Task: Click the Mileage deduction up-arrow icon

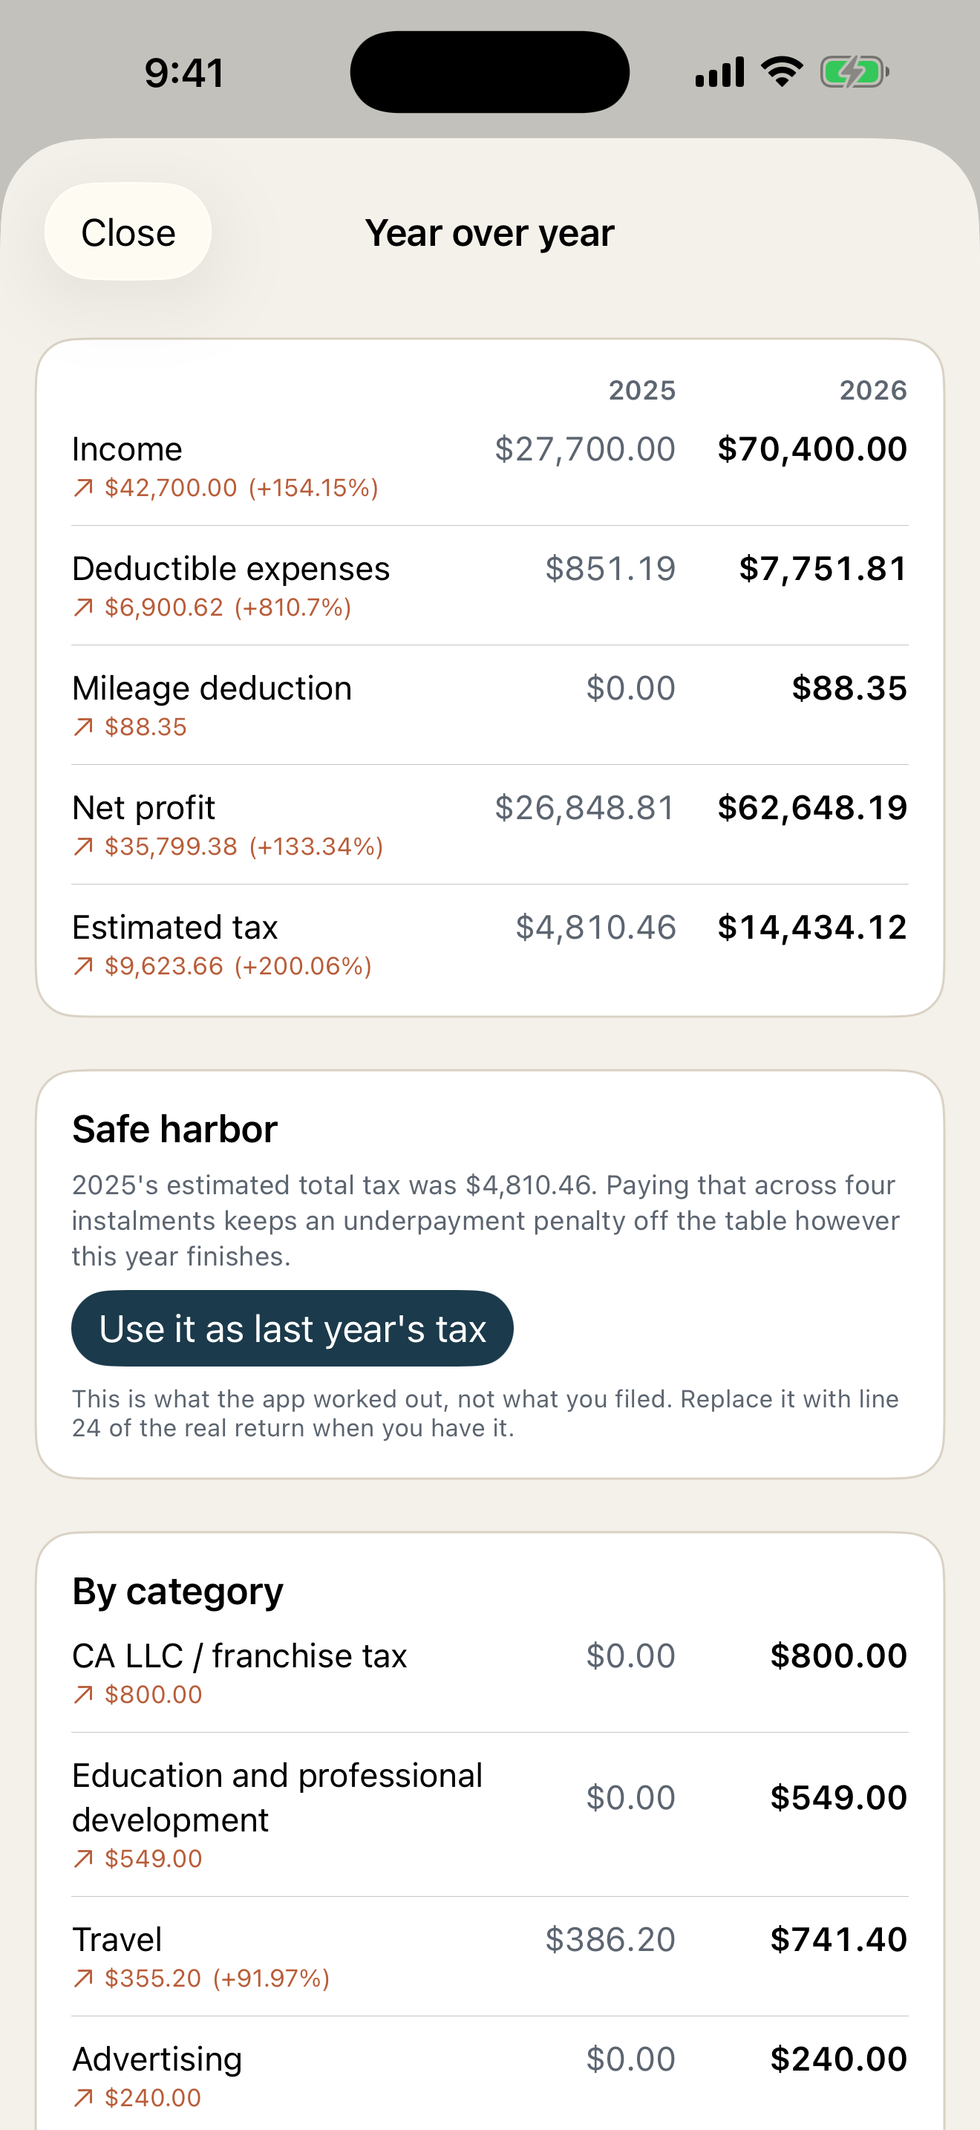Action: coord(83,727)
